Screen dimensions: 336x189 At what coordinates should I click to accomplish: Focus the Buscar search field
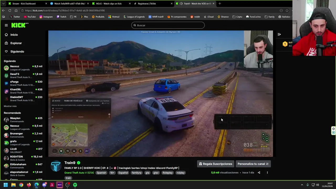[168, 25]
